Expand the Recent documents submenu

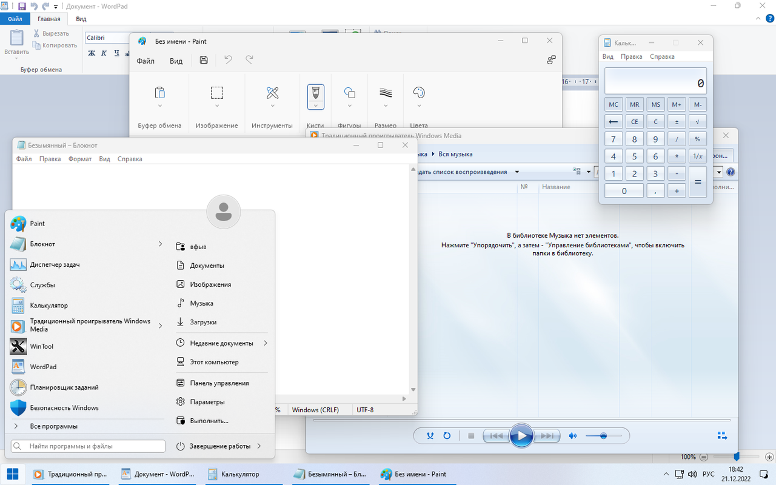coord(265,343)
